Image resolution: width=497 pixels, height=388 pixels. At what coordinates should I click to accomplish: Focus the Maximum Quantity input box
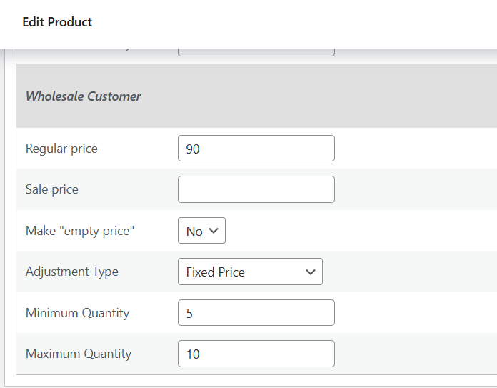[256, 354]
